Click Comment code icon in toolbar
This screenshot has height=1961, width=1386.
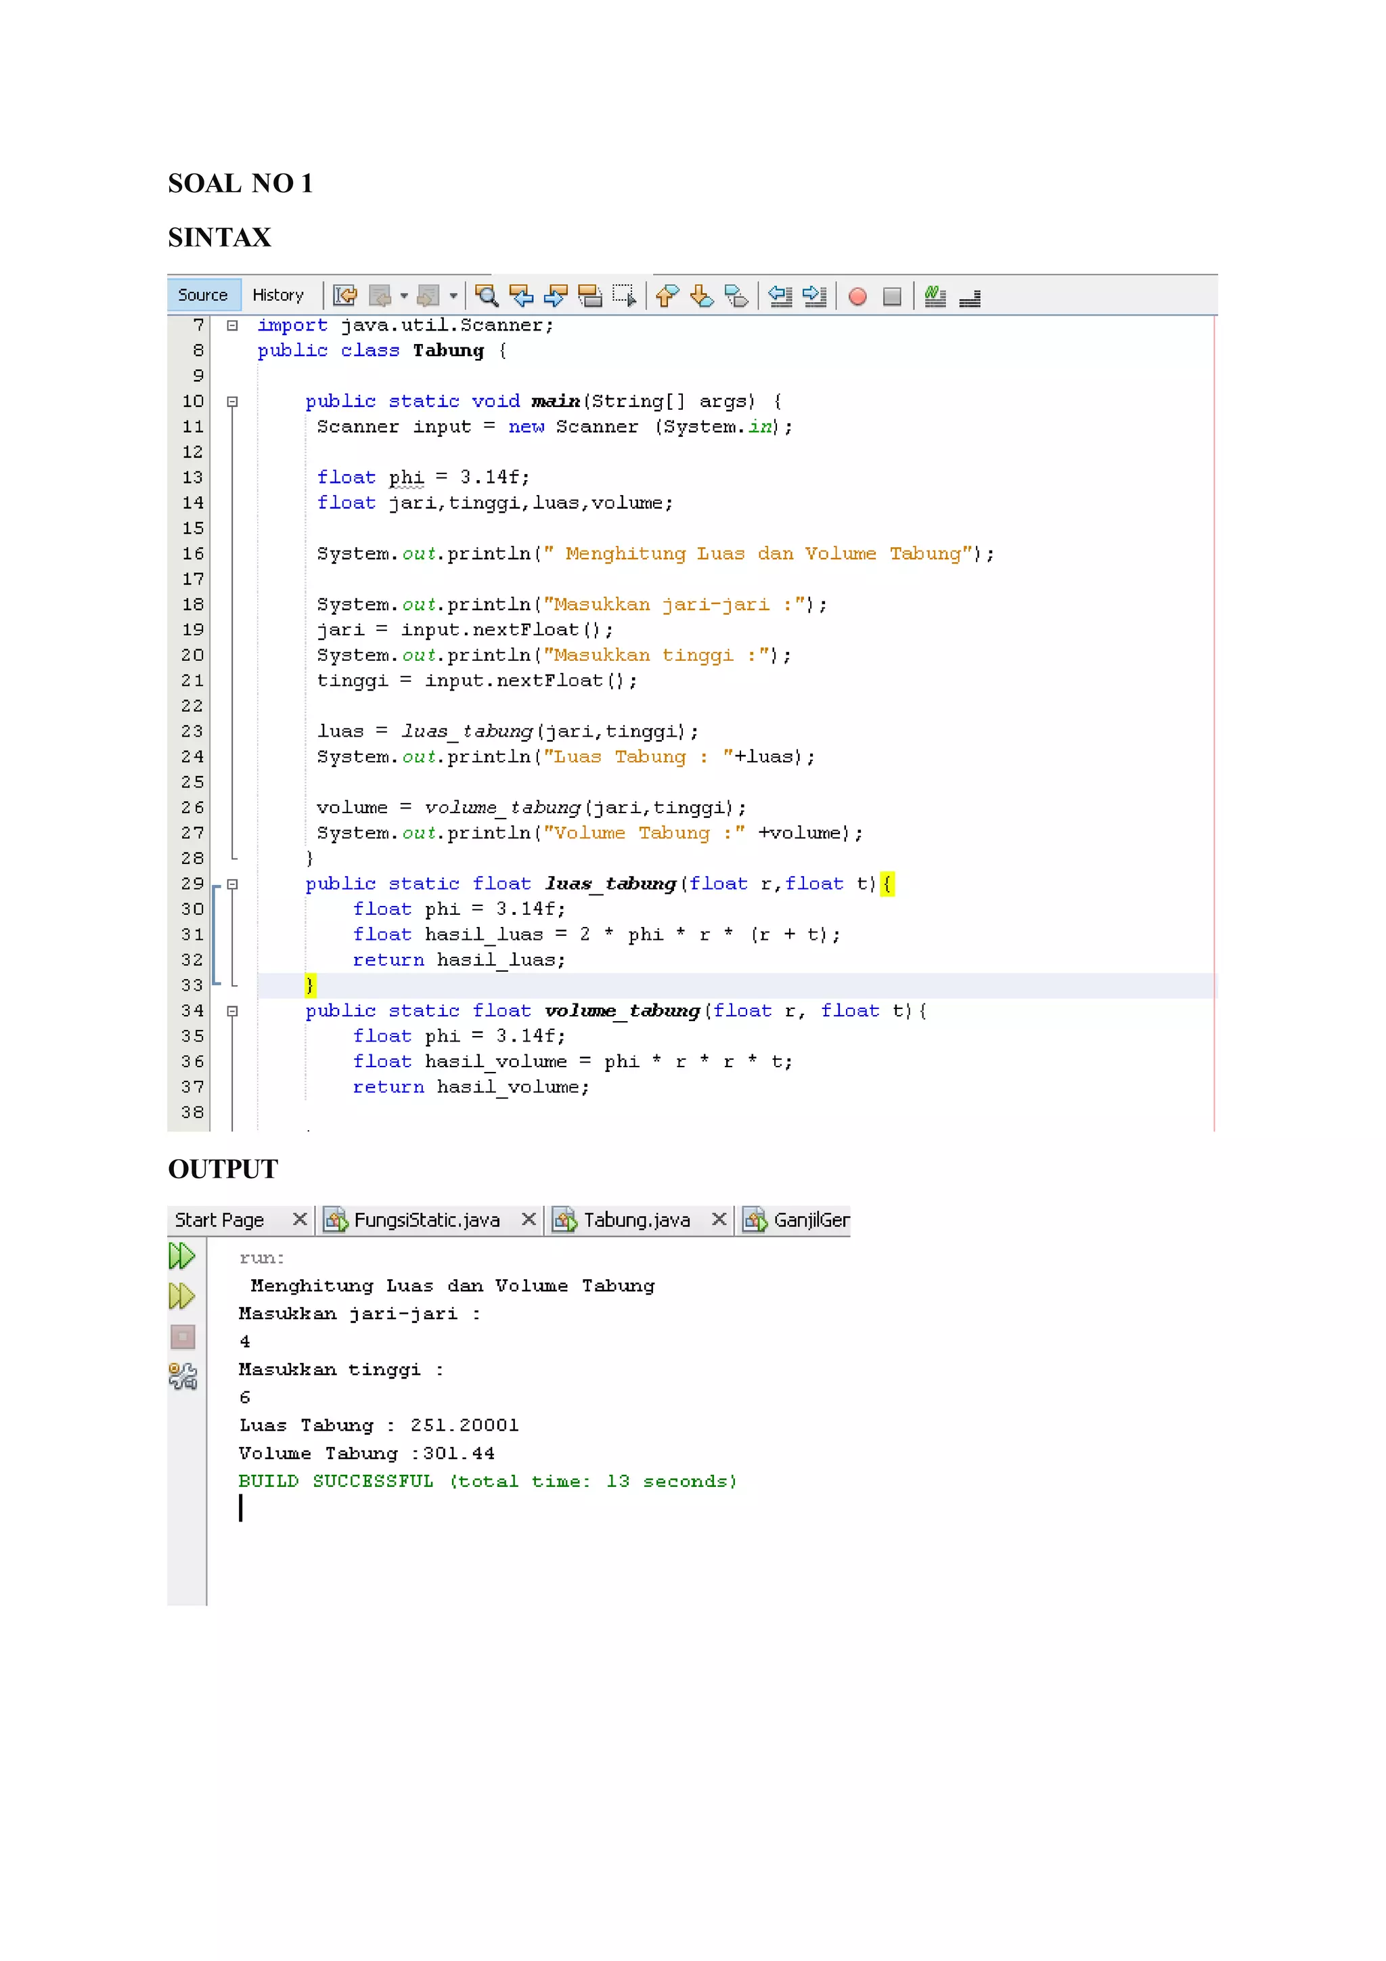935,297
